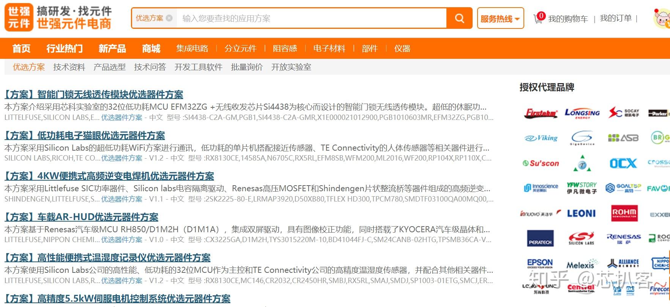Focus the 输入您要查找的应用方案 search field
The height and width of the screenshot is (307, 670).
tap(311, 18)
